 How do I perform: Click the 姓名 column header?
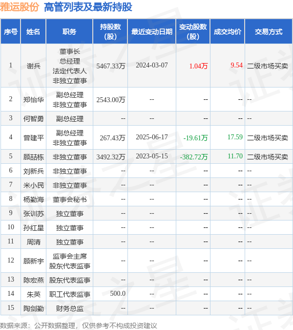click(33, 32)
